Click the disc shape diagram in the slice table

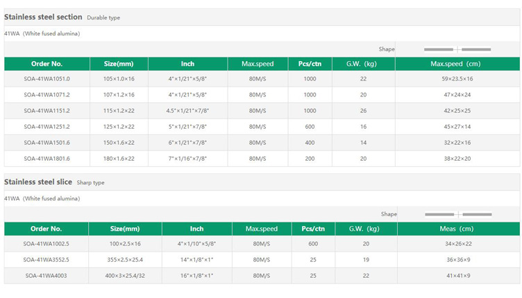(457, 214)
